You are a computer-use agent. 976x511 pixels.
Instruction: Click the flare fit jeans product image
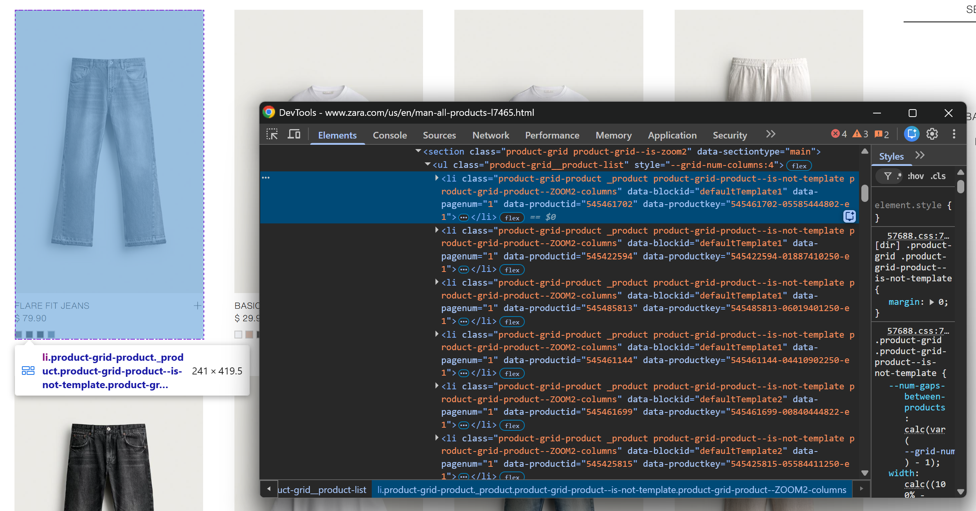pyautogui.click(x=109, y=152)
